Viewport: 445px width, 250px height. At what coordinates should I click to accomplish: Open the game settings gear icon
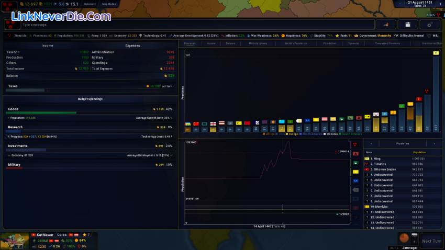click(x=430, y=25)
